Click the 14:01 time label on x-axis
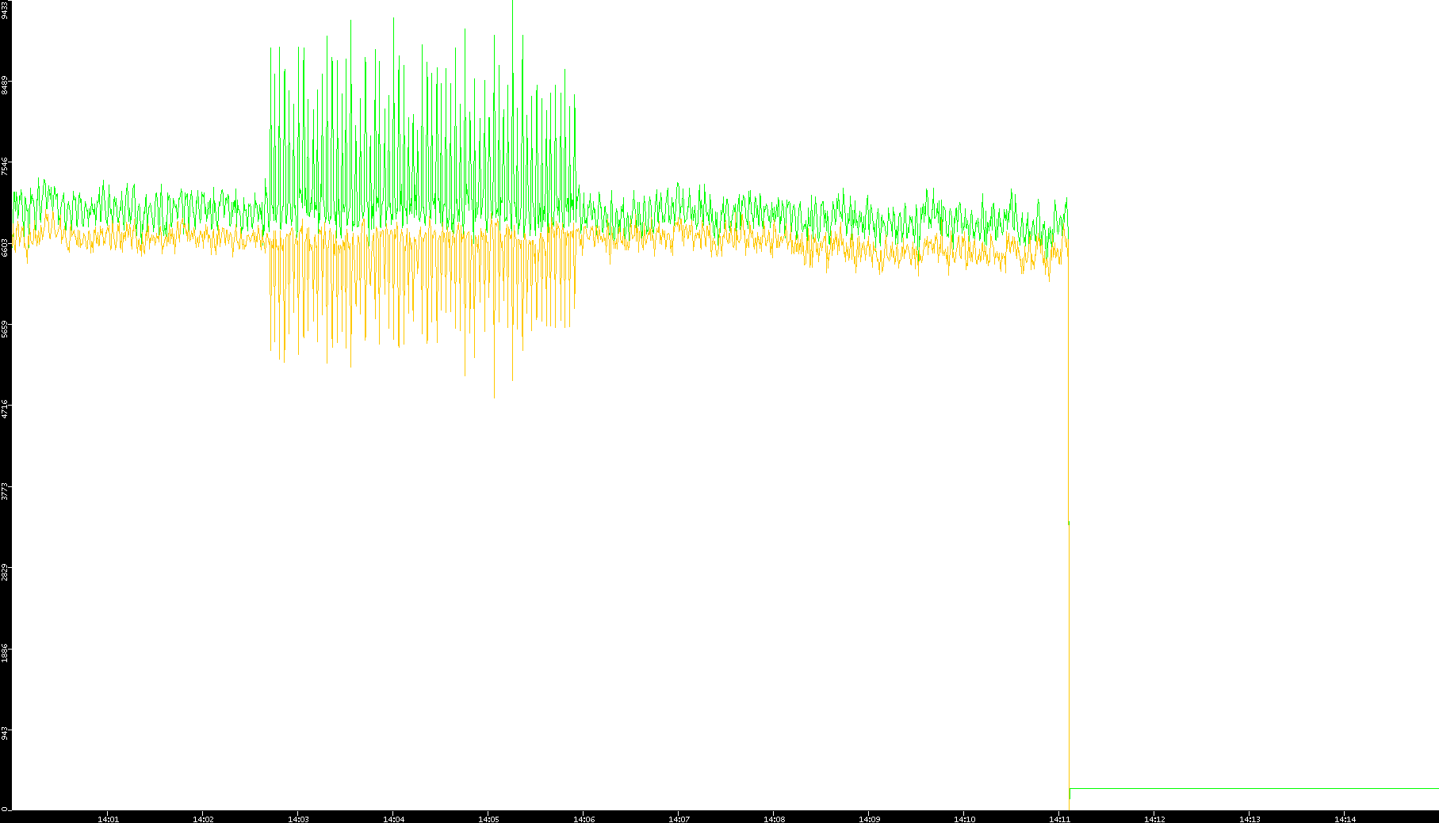Viewport: 1439px width, 823px height. pyautogui.click(x=108, y=819)
